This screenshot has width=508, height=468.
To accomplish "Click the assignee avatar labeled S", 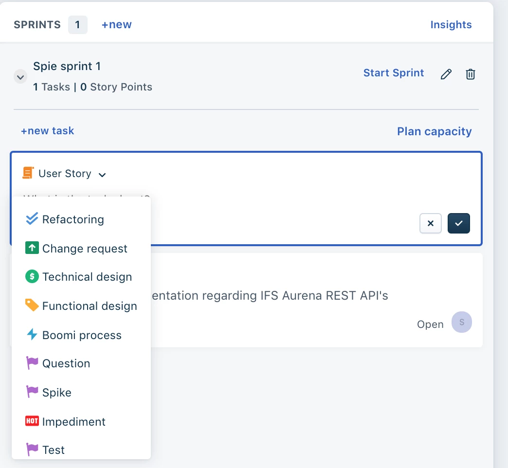I will [461, 322].
